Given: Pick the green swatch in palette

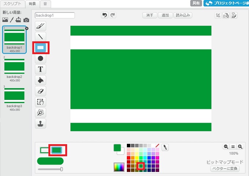Looking at the screenshot, I should coord(141,166).
